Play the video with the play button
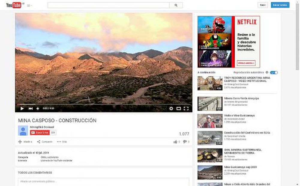The height and width of the screenshot is (186, 300). tap(22, 109)
